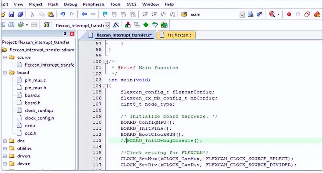Screen dimensions: 323x173
Task: Open the target selection dropdown
Action: [107, 25]
